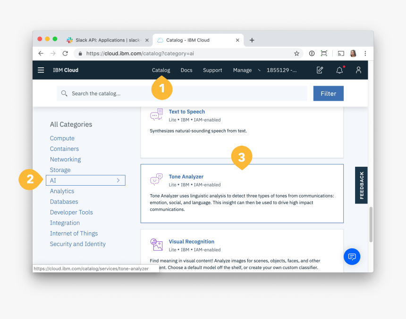The image size is (406, 319).
Task: Click the Tone Analyzer description text
Action: pos(242,203)
